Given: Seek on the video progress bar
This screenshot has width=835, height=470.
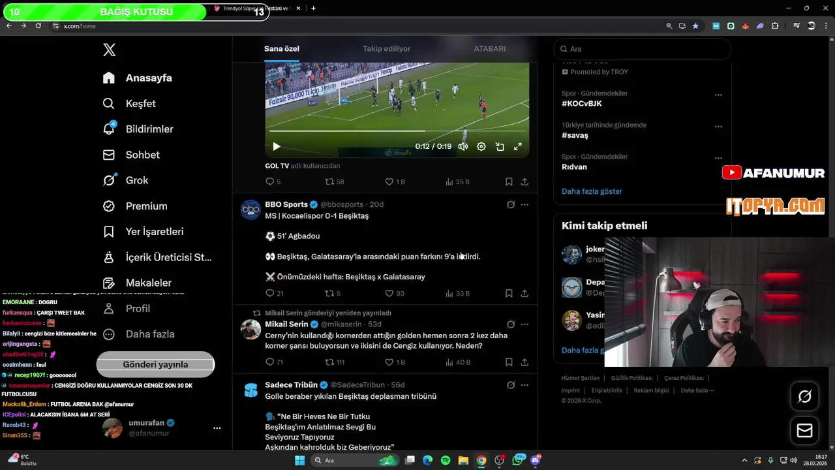Looking at the screenshot, I should pyautogui.click(x=397, y=131).
